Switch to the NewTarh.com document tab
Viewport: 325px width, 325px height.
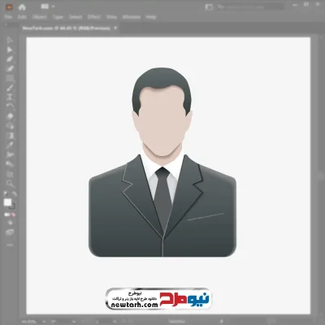67,28
